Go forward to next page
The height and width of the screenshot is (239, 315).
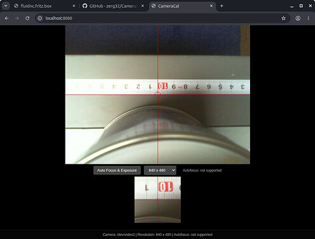17,18
